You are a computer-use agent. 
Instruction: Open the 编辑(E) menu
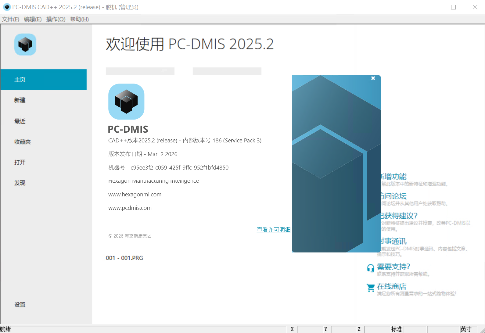coord(33,19)
